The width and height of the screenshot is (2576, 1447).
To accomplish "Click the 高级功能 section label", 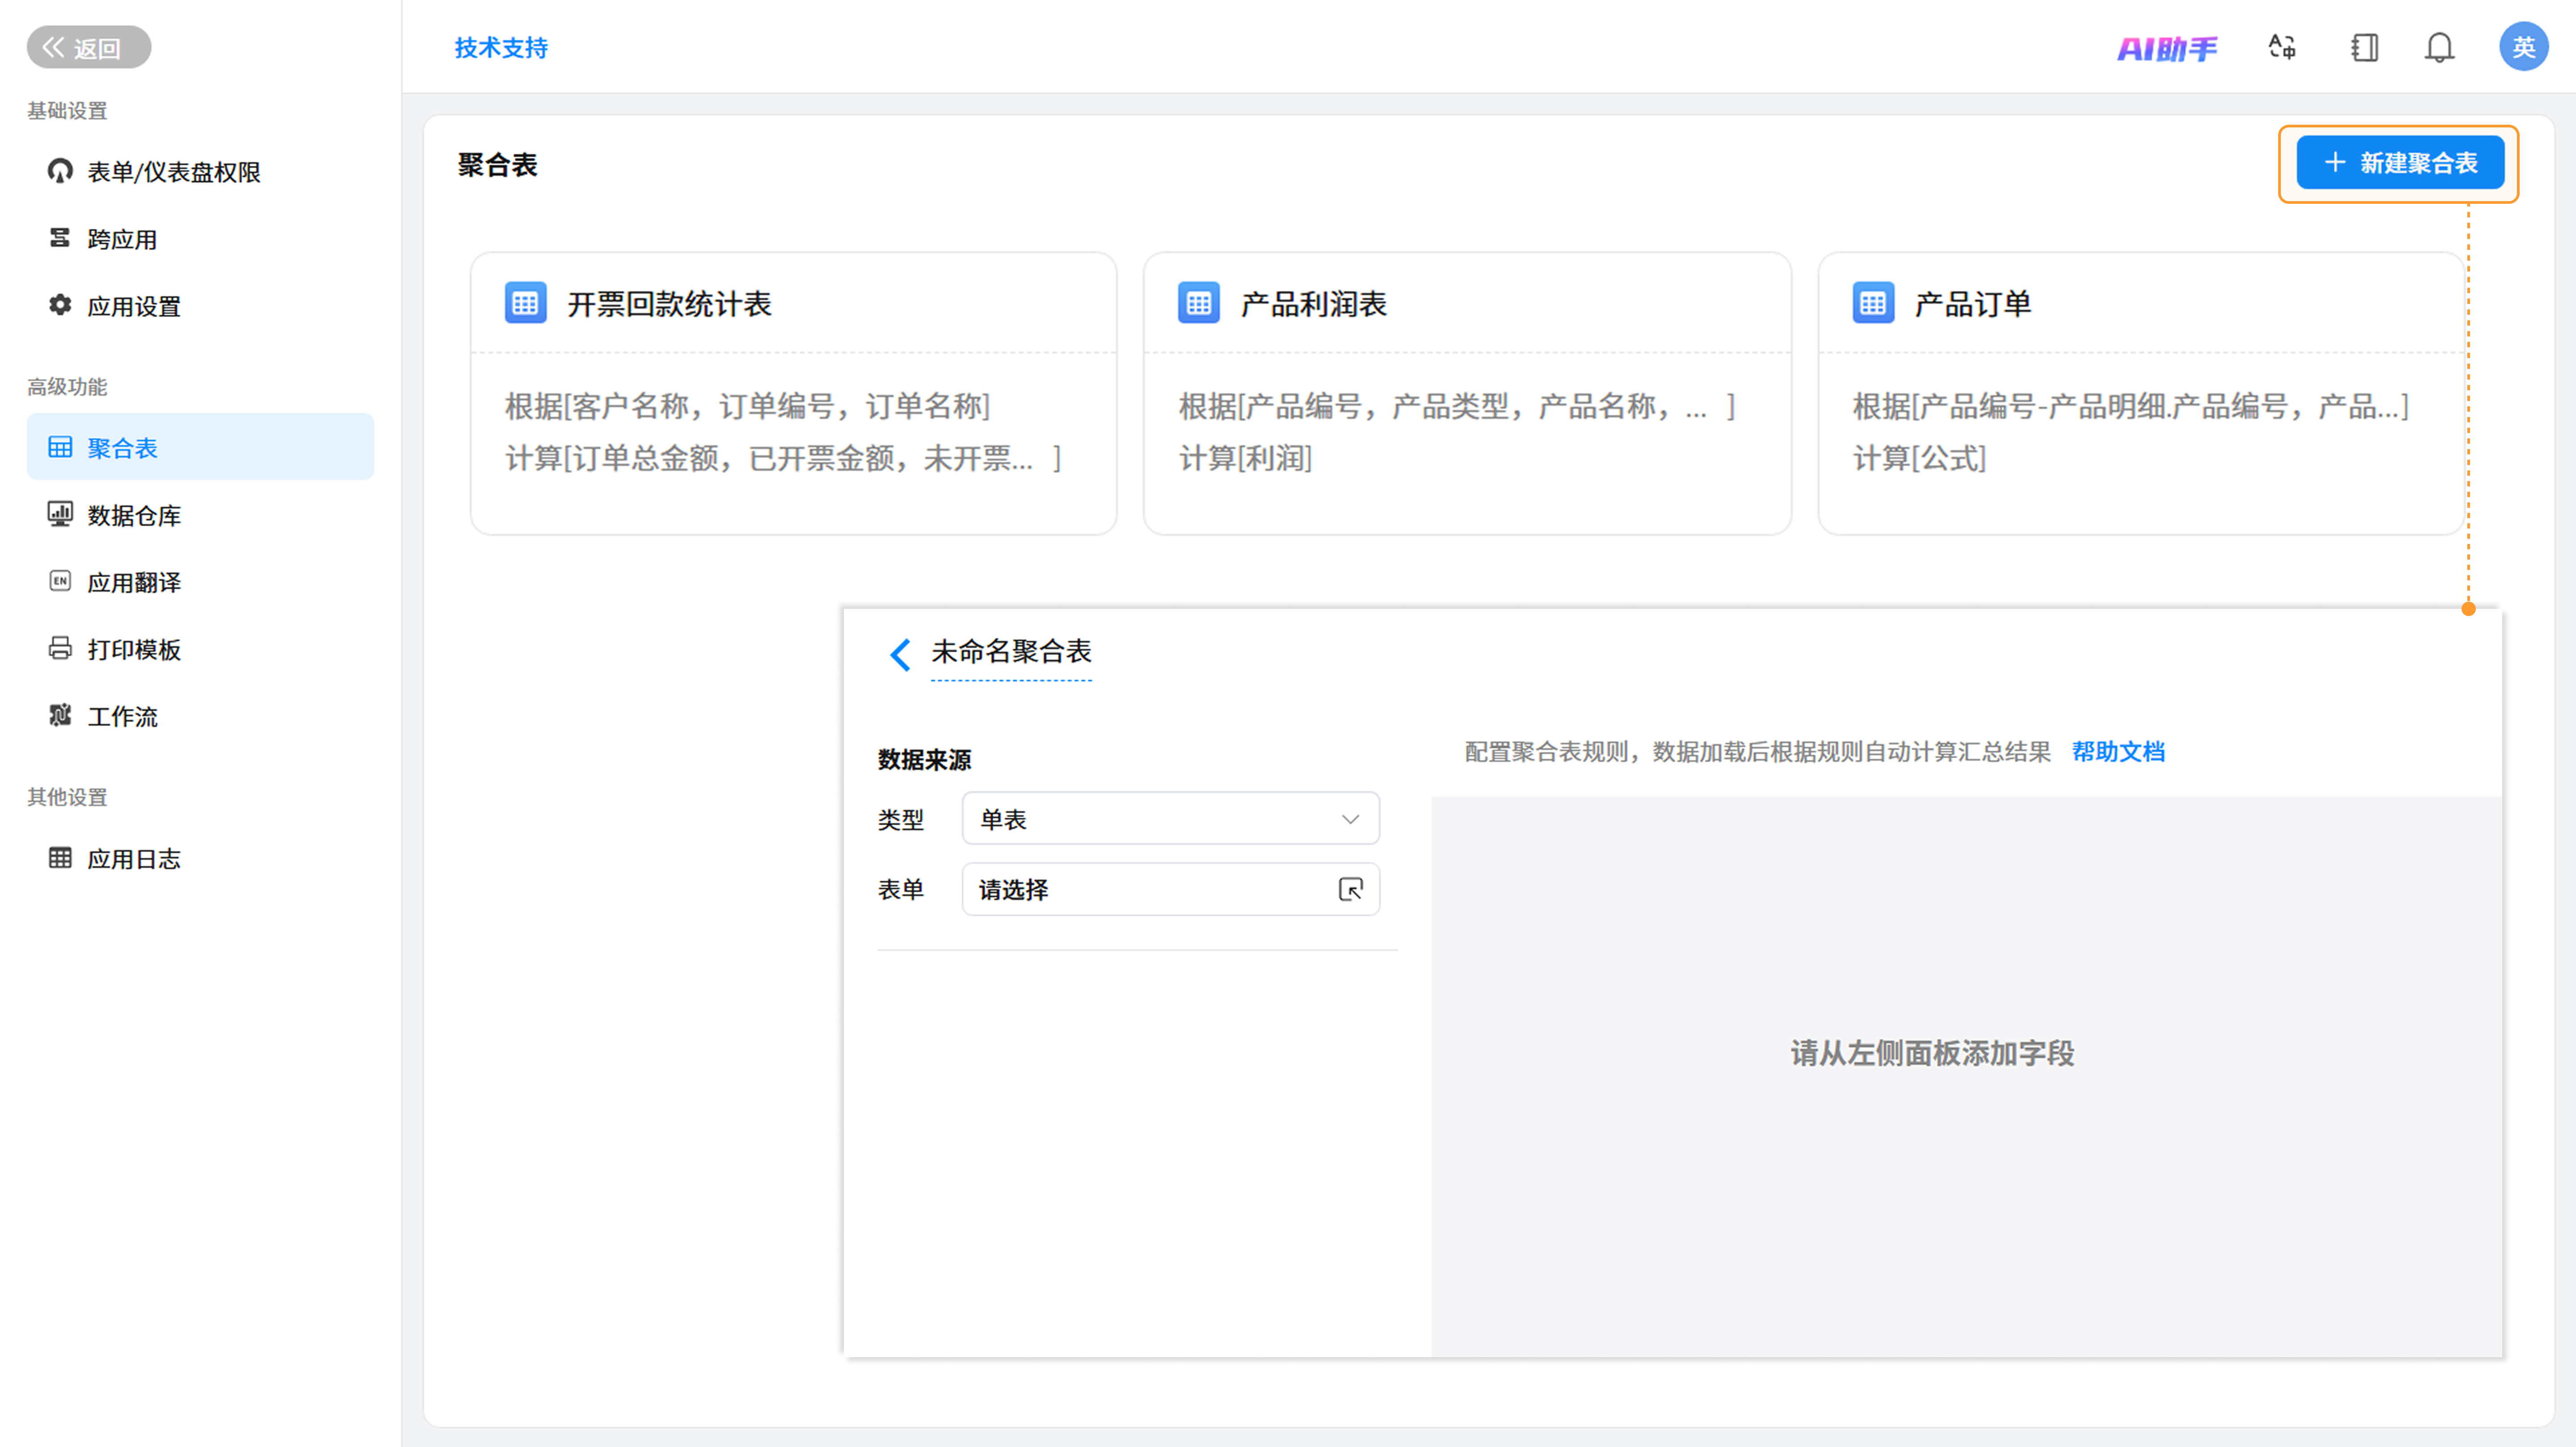I will click(67, 387).
